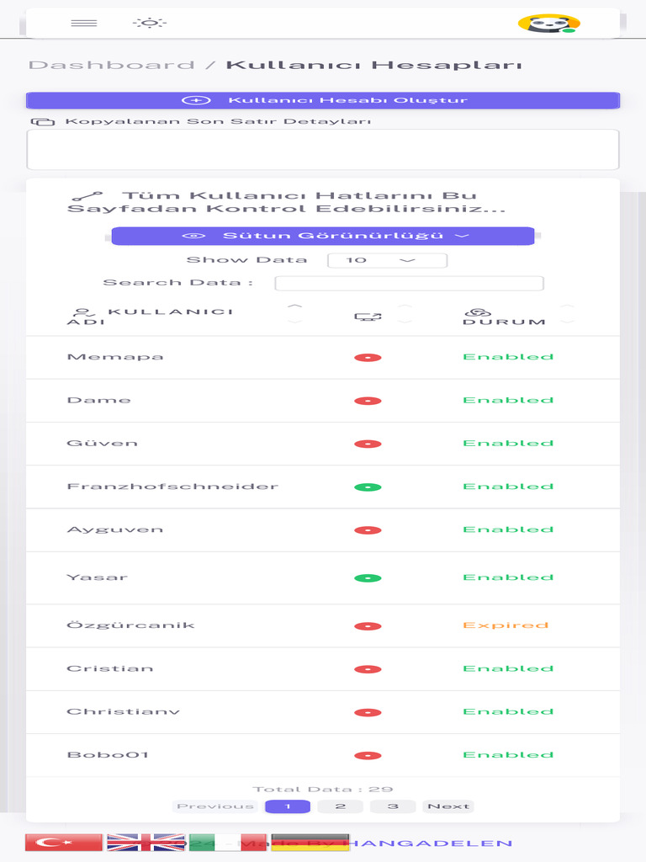Go to pagination page 2
Screen dimensions: 646x862
pos(341,806)
